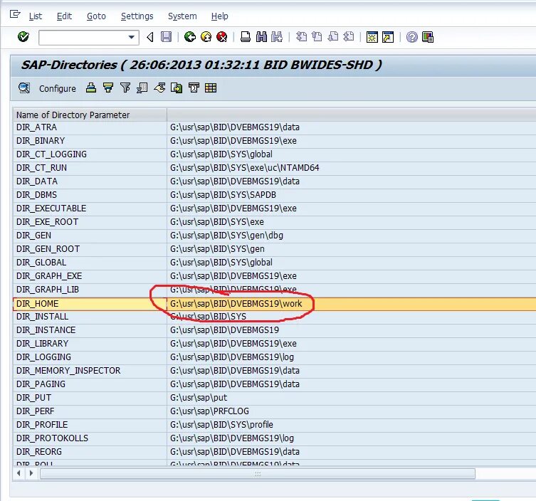The image size is (536, 501).
Task: Click the DVEBMGS19\work path value
Action: [236, 303]
